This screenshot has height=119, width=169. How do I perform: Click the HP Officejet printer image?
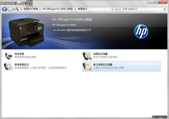pyautogui.click(x=26, y=32)
